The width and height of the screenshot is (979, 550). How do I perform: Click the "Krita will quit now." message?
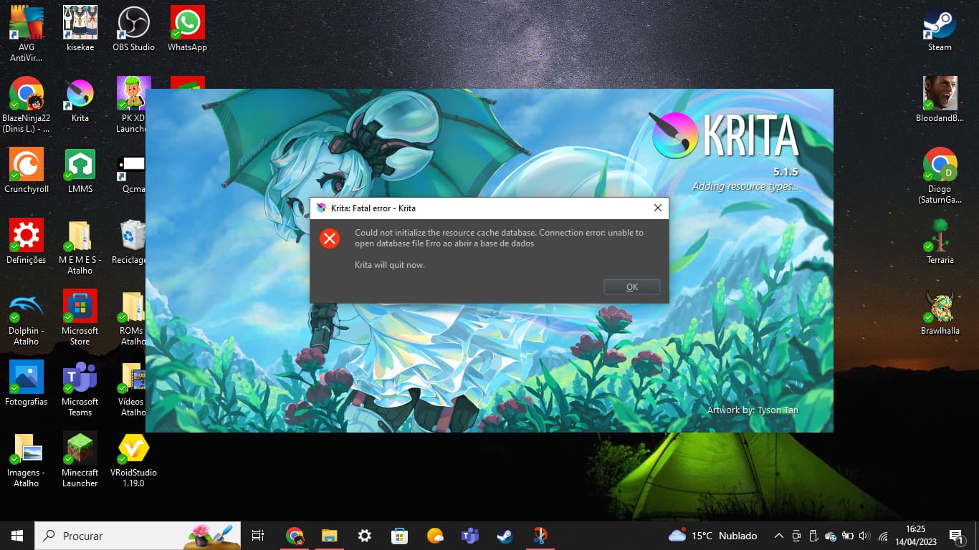390,265
